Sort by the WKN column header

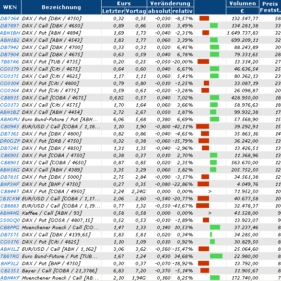[x=10, y=7]
